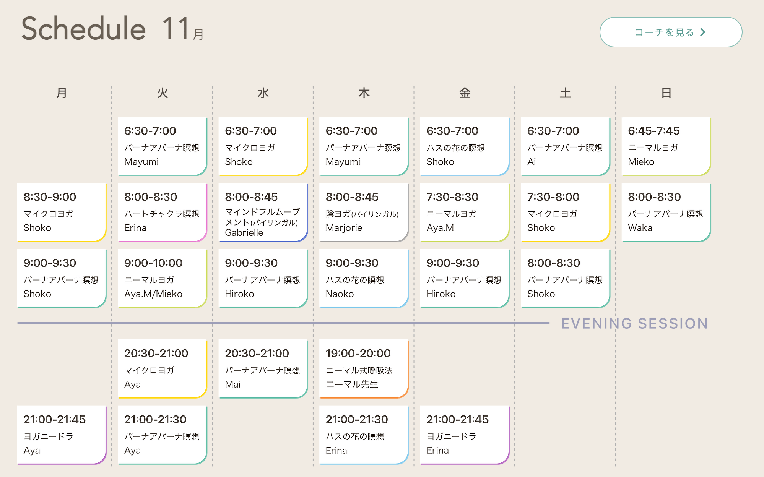The height and width of the screenshot is (477, 764).
Task: Open Thursday 21:00-21:30 ハスの花の瞑想 Erina card
Action: pos(364,435)
